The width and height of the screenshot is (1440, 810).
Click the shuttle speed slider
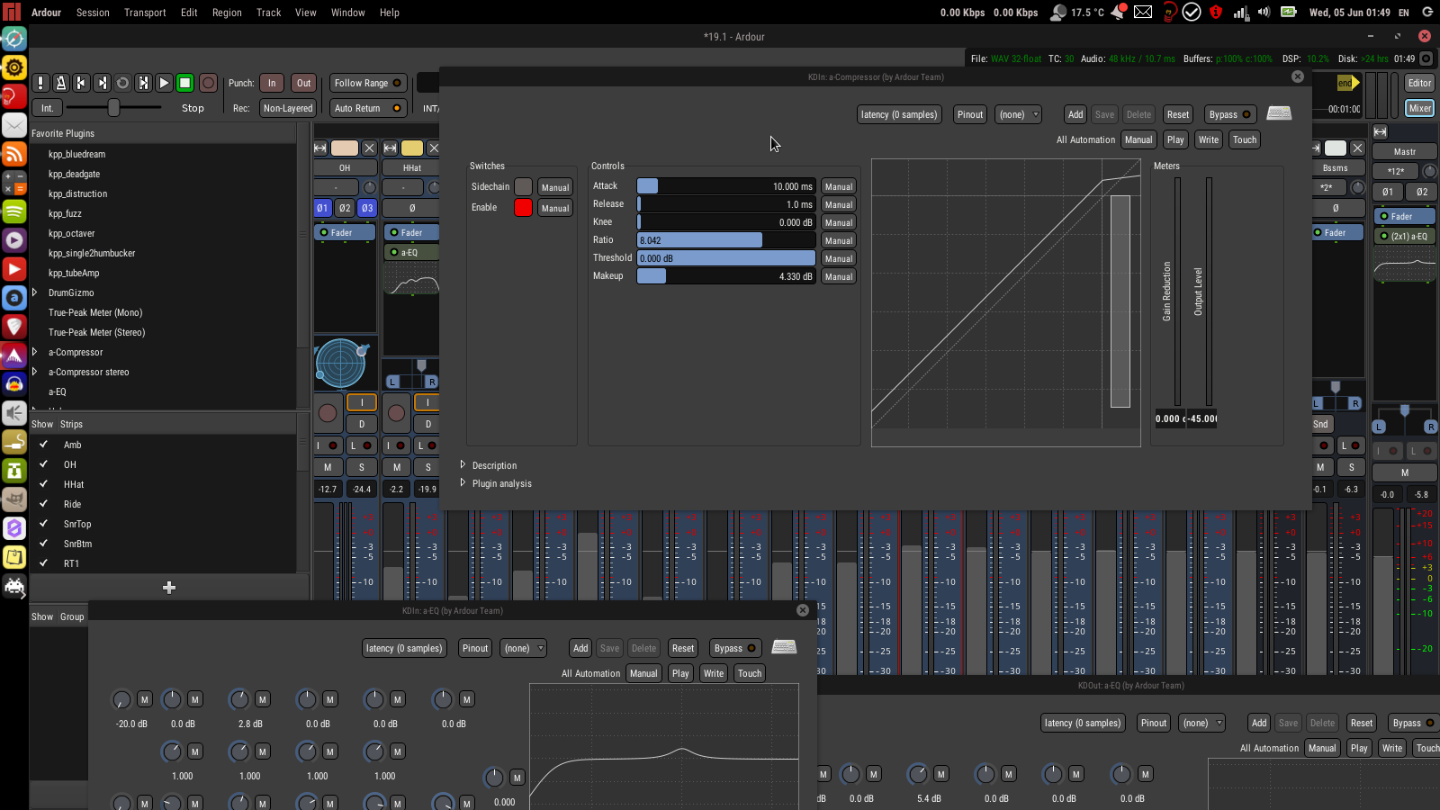click(x=112, y=108)
